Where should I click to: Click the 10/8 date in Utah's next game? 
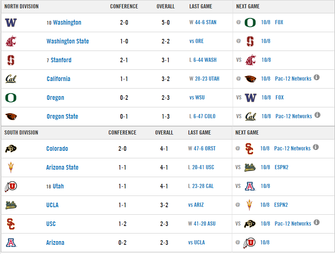click(265, 186)
